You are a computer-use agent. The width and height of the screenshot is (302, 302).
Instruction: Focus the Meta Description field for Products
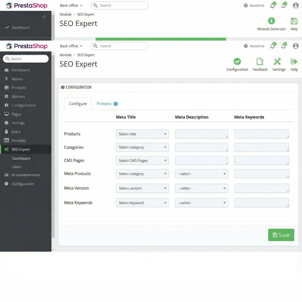[201, 134]
